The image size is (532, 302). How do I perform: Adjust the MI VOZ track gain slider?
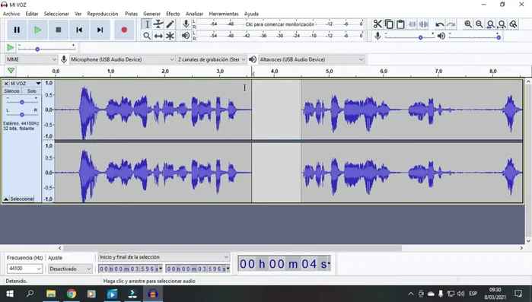pos(22,102)
